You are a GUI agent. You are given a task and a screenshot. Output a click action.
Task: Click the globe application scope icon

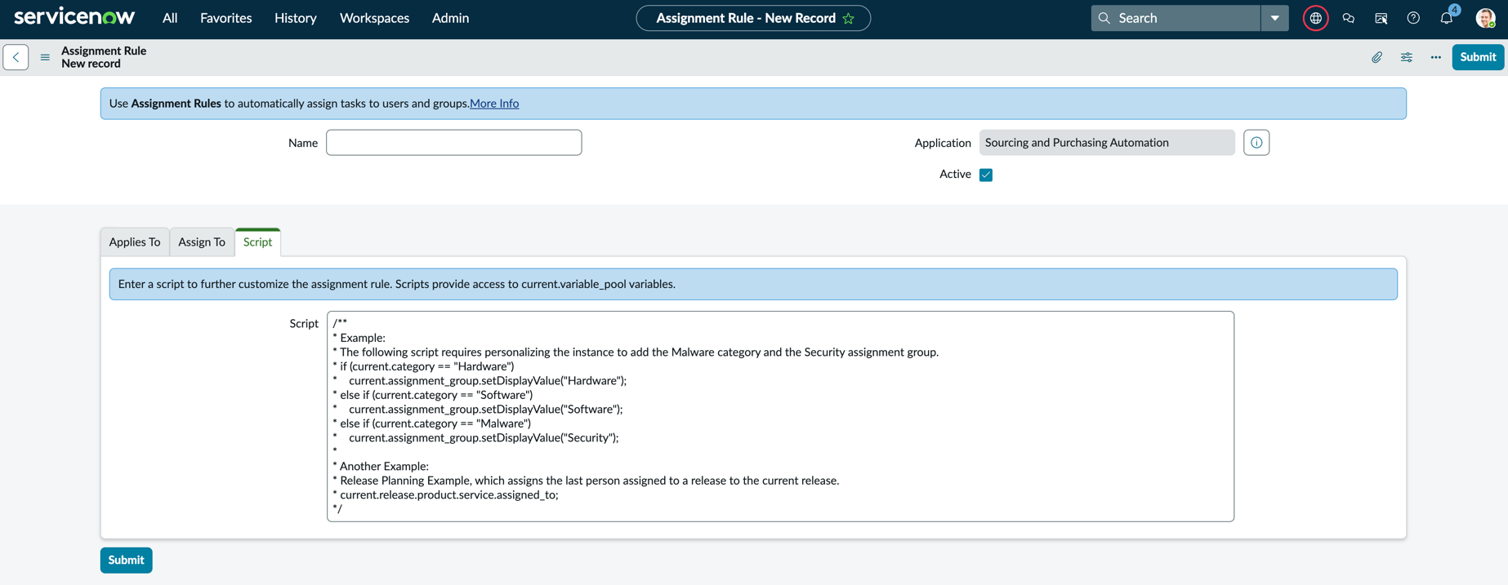point(1315,18)
